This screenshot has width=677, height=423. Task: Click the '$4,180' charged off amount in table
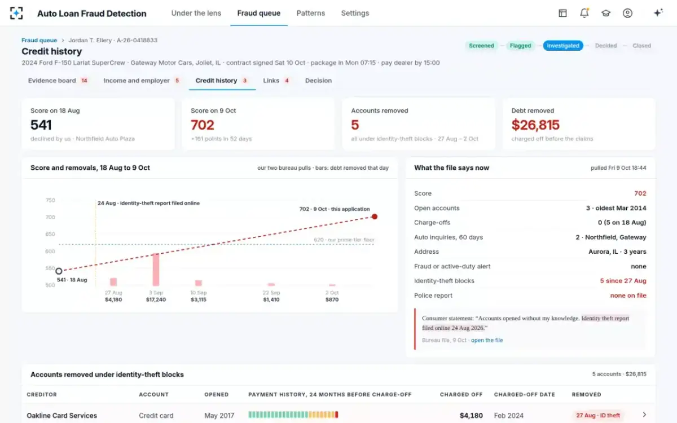(x=471, y=416)
